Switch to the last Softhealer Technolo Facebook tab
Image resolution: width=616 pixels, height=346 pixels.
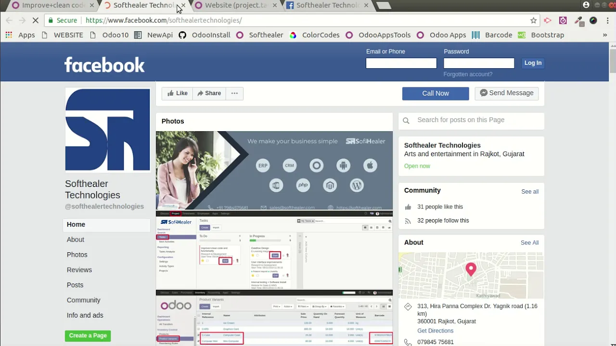327,5
